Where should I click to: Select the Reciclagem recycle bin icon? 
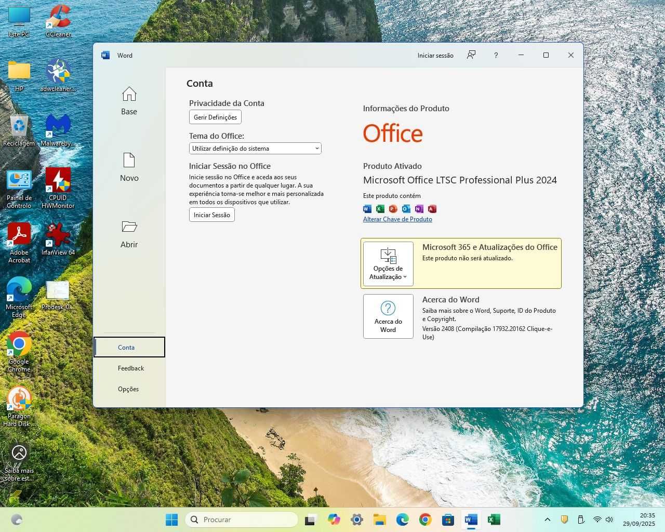pos(19,131)
